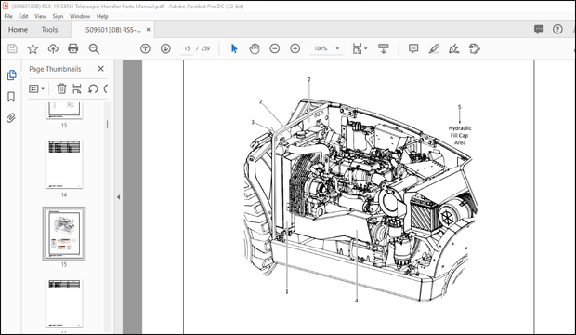
Task: Go to next page arrow
Action: (165, 48)
